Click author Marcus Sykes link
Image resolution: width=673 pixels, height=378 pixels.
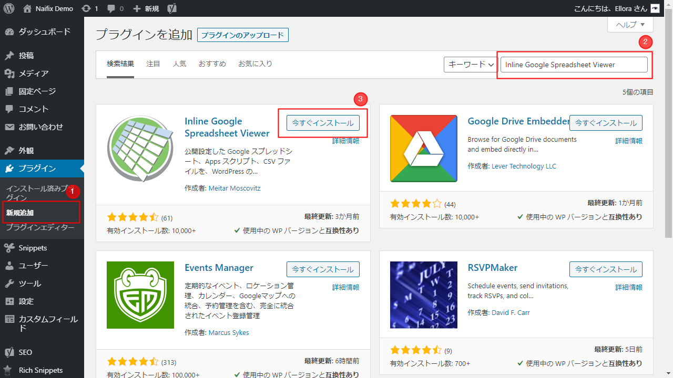[x=229, y=332]
